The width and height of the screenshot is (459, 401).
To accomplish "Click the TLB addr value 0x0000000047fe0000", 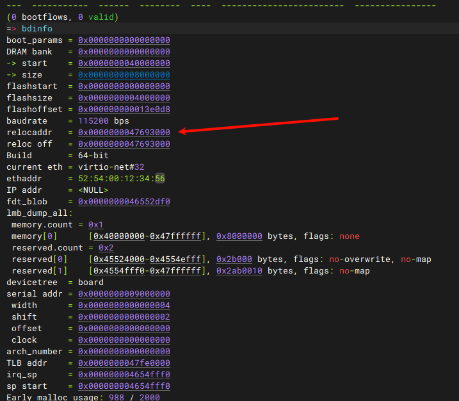I will click(x=124, y=363).
